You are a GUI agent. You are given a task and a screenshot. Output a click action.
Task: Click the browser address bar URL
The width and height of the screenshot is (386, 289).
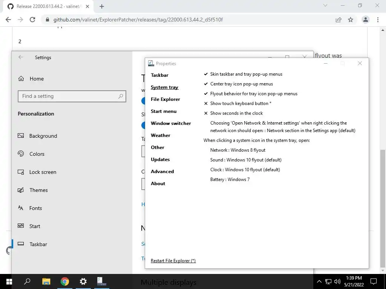(x=138, y=20)
